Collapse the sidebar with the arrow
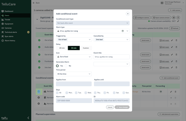The height and width of the screenshot is (121, 186). point(28,118)
